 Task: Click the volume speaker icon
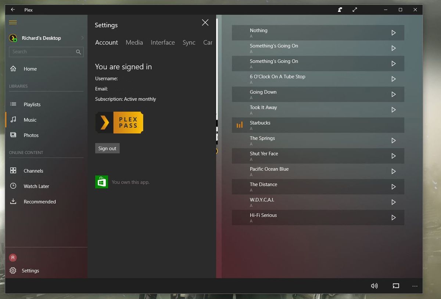pyautogui.click(x=374, y=286)
